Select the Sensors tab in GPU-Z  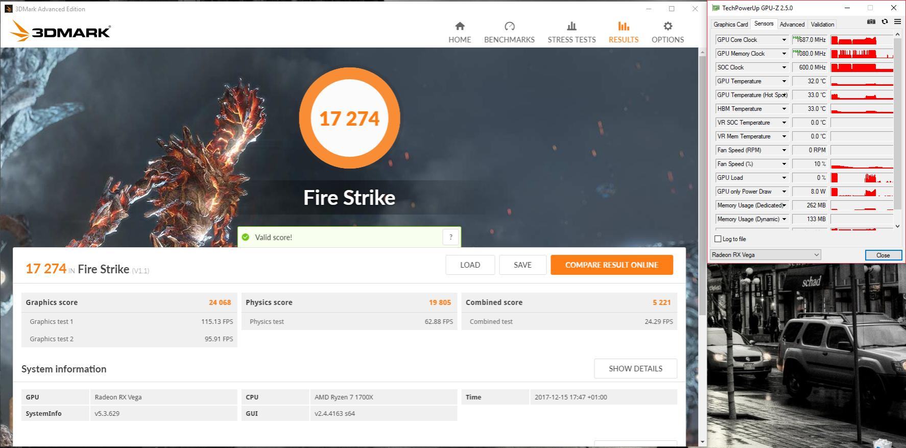coord(764,23)
